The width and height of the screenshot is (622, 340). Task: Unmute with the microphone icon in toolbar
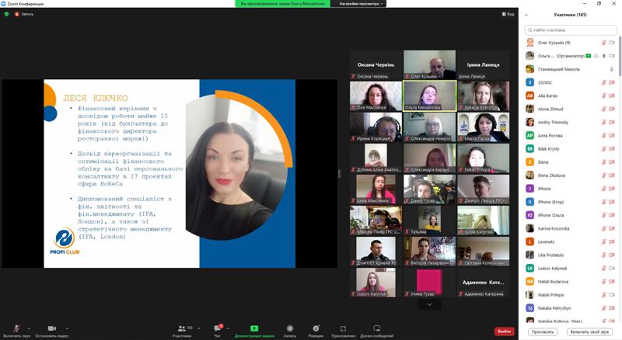[16, 328]
